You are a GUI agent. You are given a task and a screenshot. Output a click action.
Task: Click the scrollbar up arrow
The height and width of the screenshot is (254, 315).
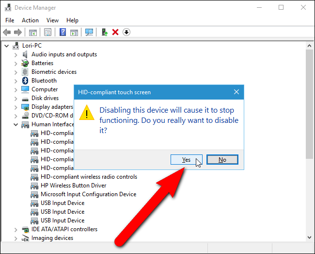coord(309,46)
